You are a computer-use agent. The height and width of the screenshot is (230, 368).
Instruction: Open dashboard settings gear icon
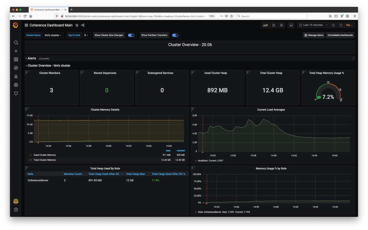pos(281,25)
